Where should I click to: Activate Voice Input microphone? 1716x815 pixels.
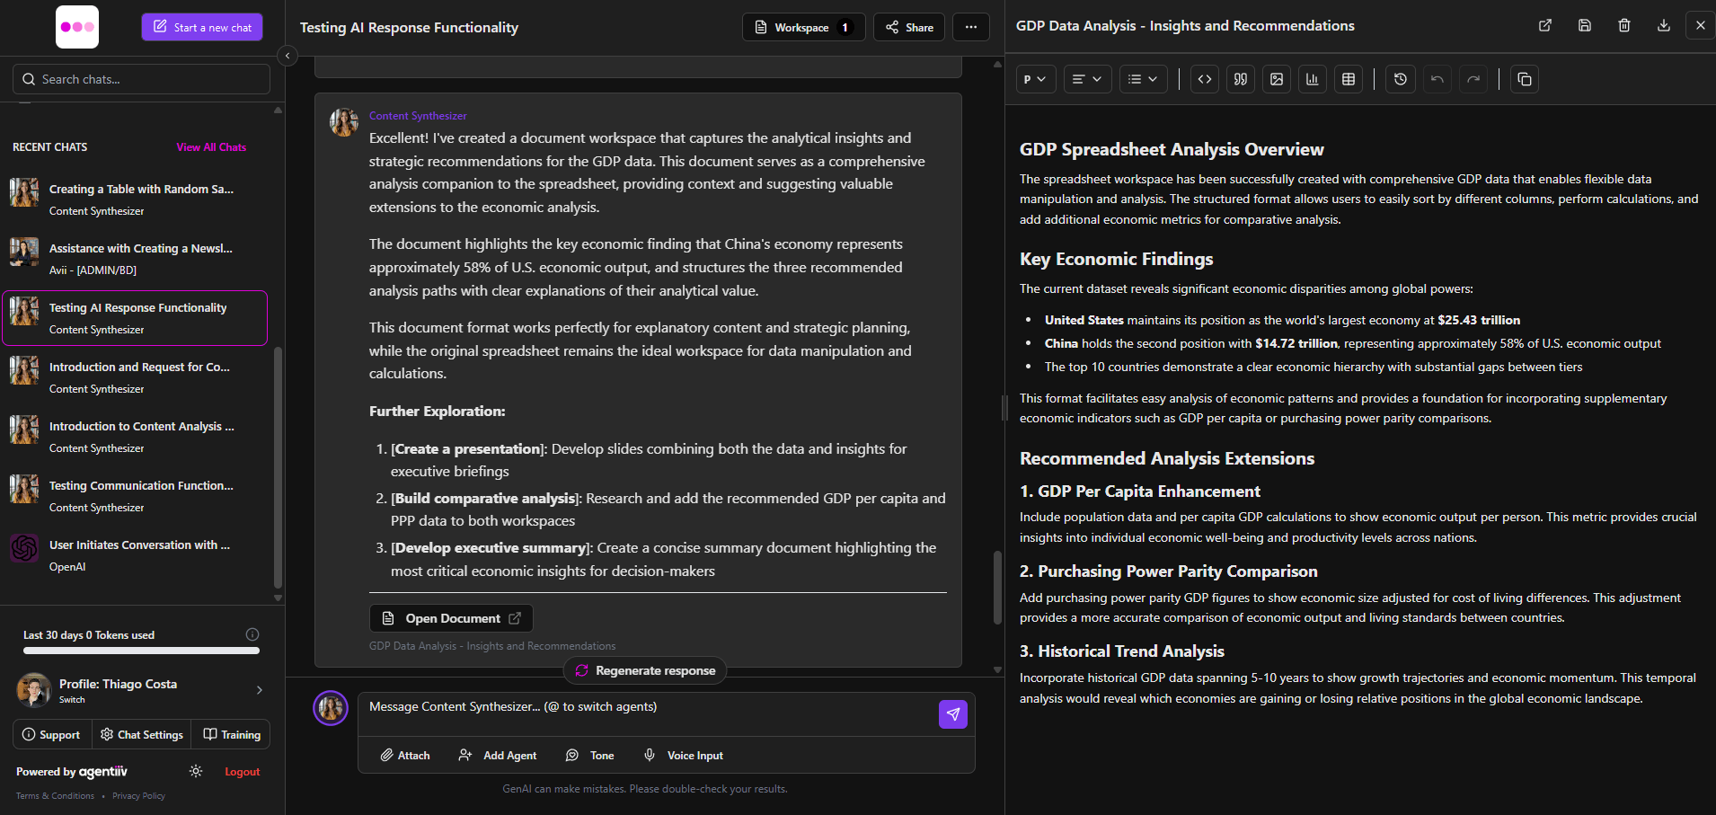(x=683, y=755)
